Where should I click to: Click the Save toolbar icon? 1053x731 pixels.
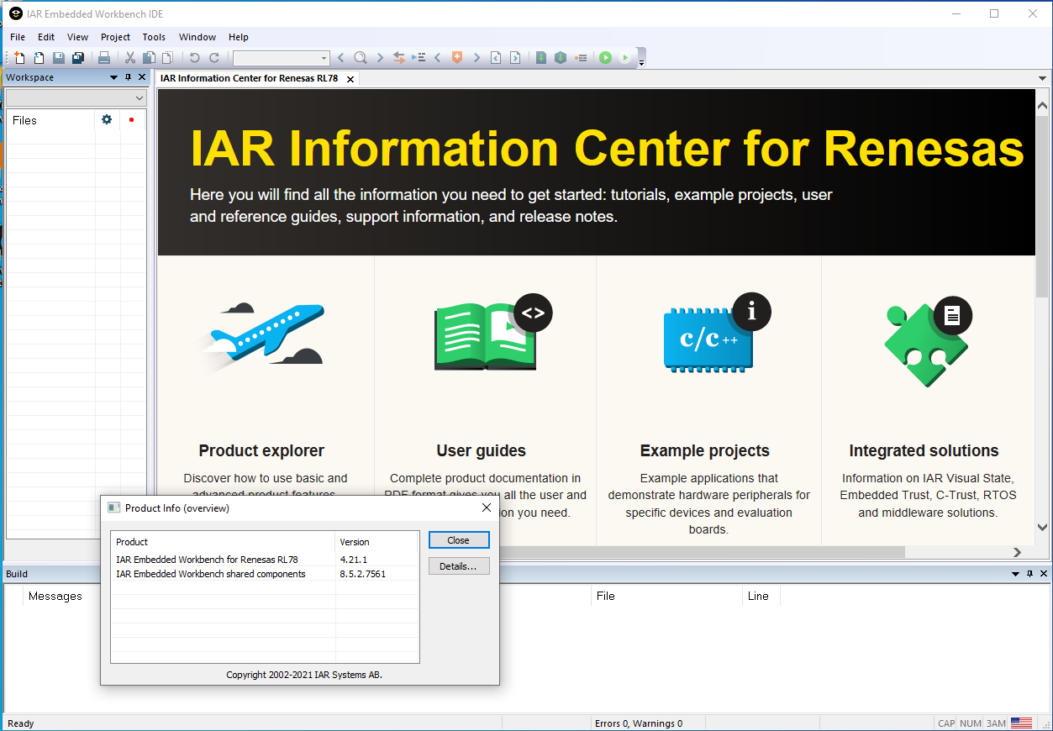58,57
